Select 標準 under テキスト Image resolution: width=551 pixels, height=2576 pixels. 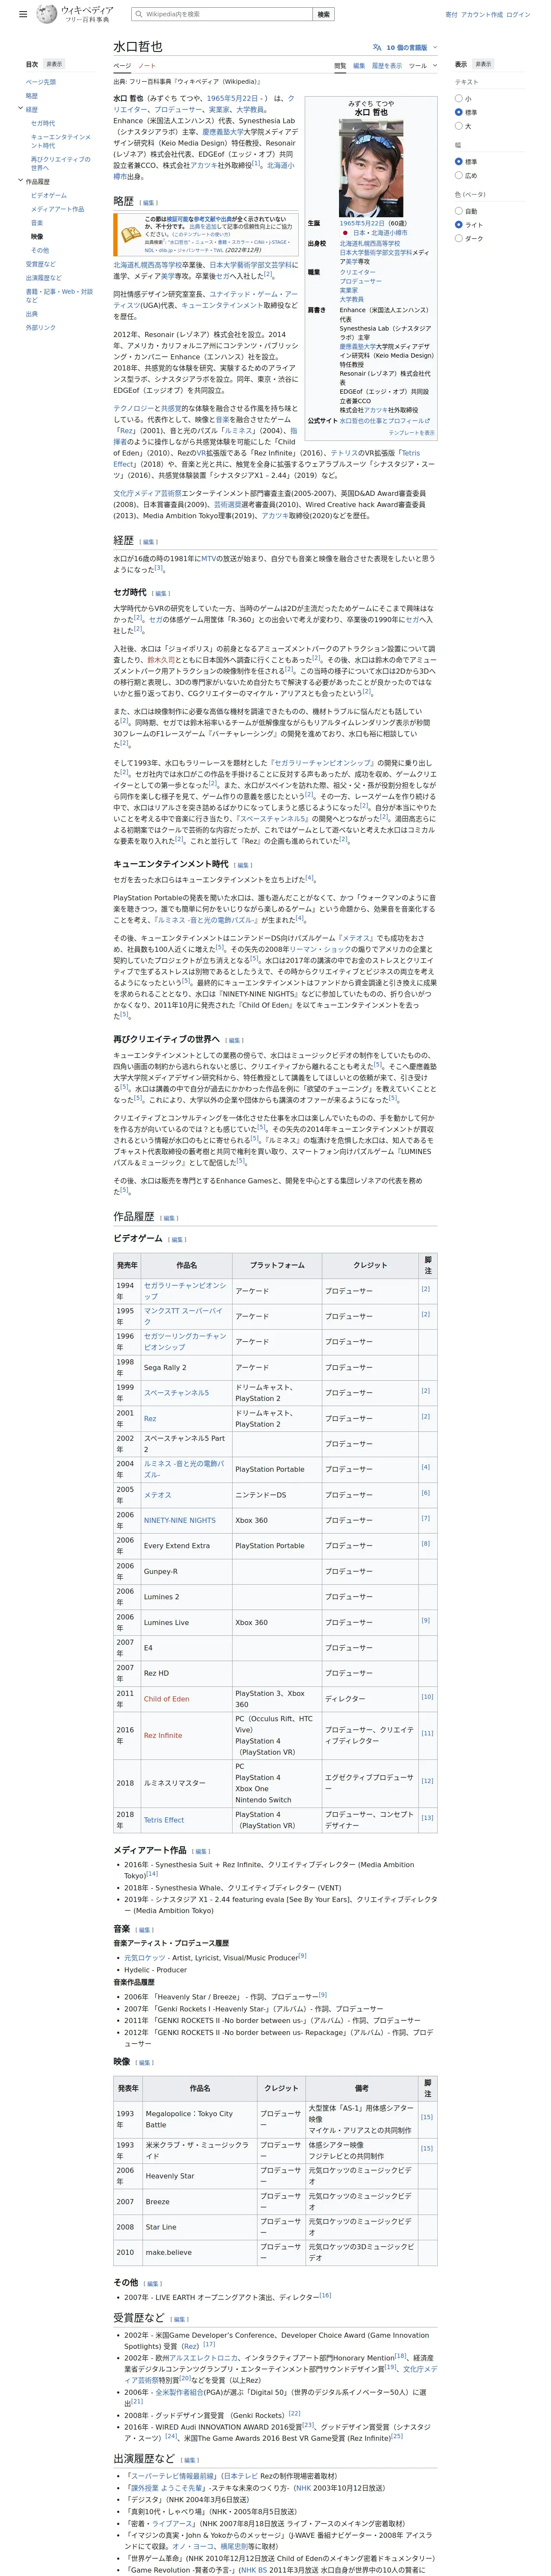click(x=459, y=113)
